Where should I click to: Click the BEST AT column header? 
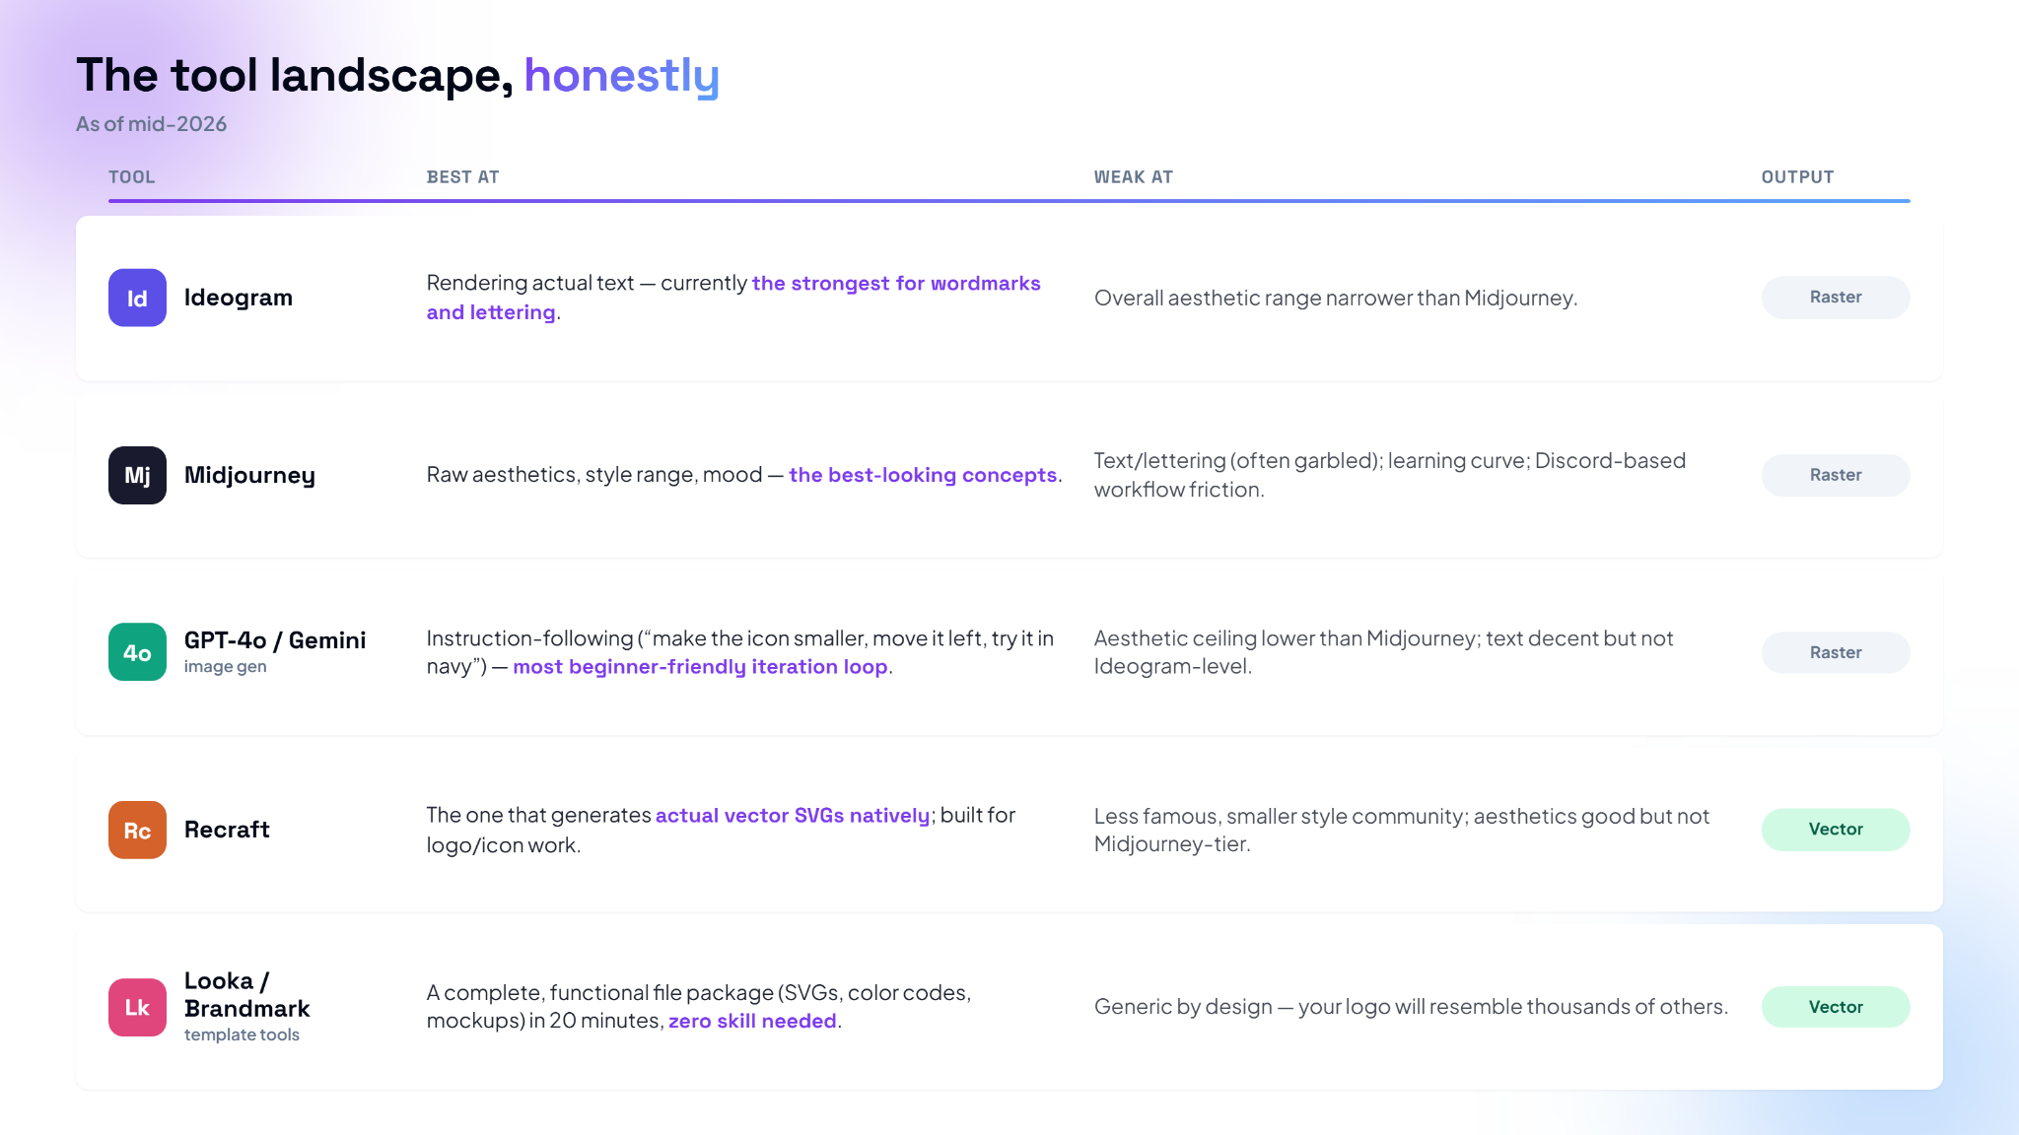[x=463, y=177]
